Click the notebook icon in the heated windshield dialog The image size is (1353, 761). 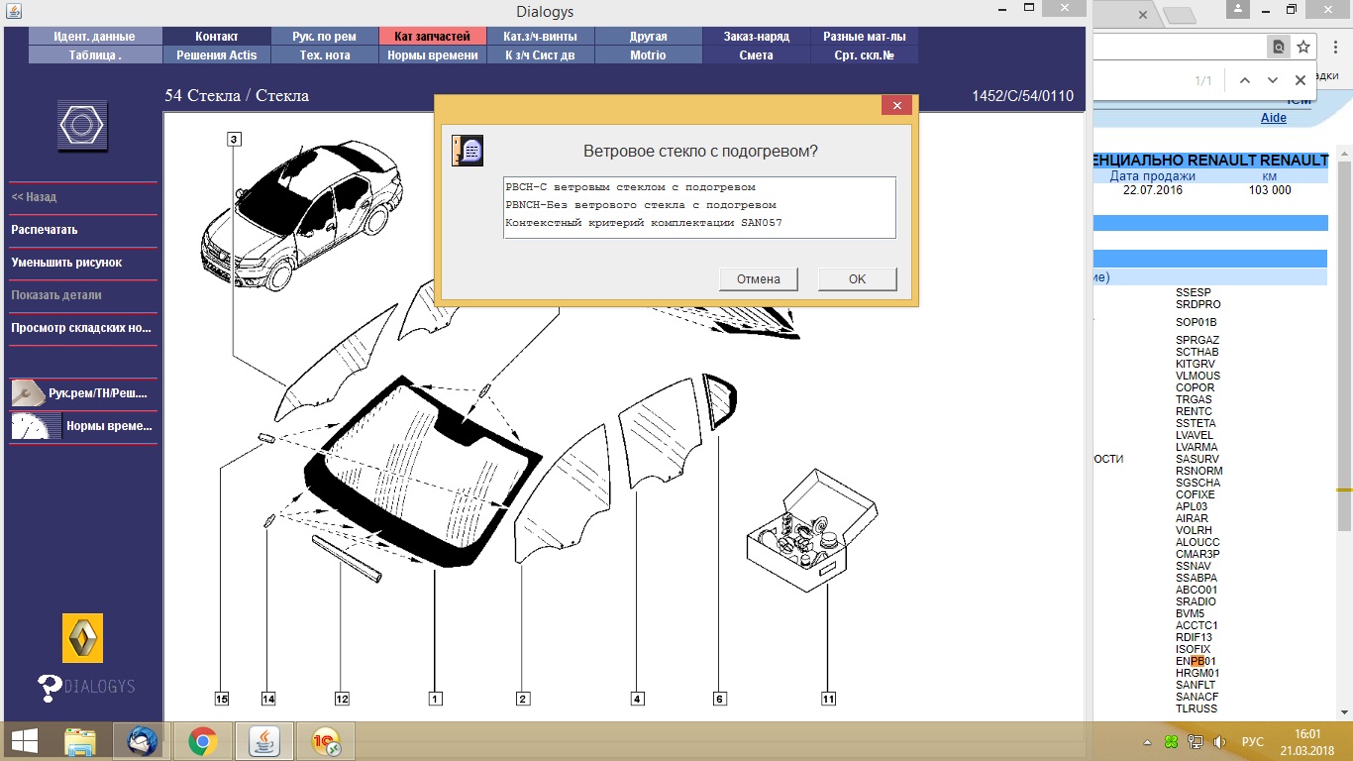pos(468,150)
